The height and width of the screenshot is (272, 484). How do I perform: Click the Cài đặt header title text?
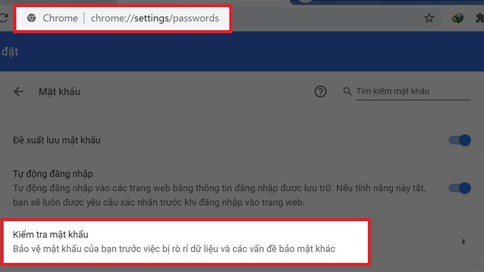(x=9, y=51)
